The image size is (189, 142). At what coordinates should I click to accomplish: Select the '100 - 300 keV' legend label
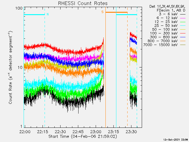(164, 33)
